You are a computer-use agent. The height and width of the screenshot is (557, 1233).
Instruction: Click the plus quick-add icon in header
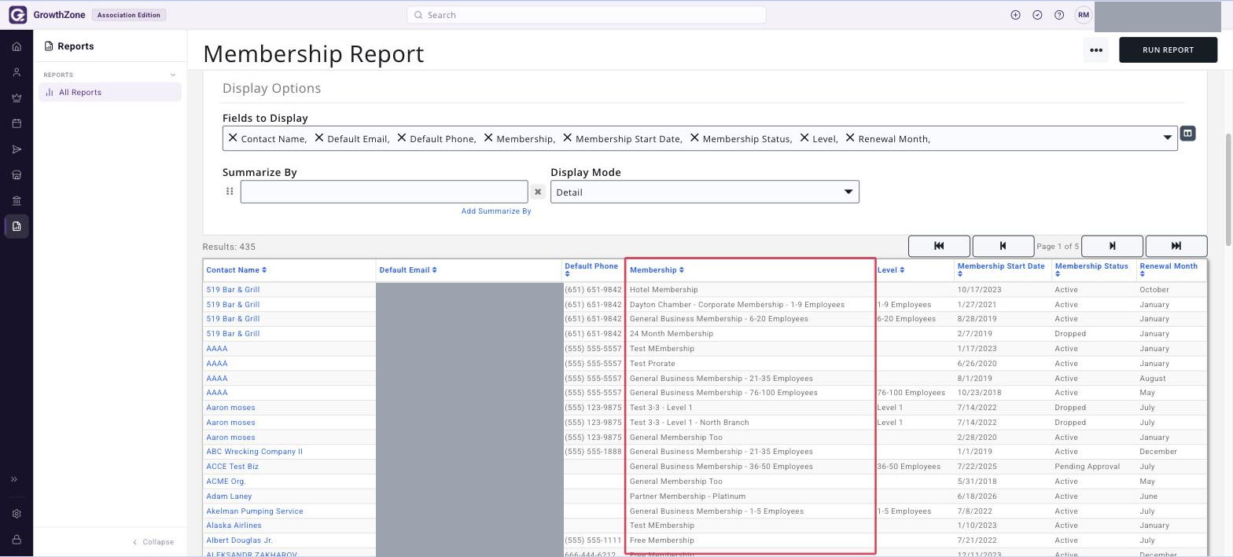(1015, 15)
